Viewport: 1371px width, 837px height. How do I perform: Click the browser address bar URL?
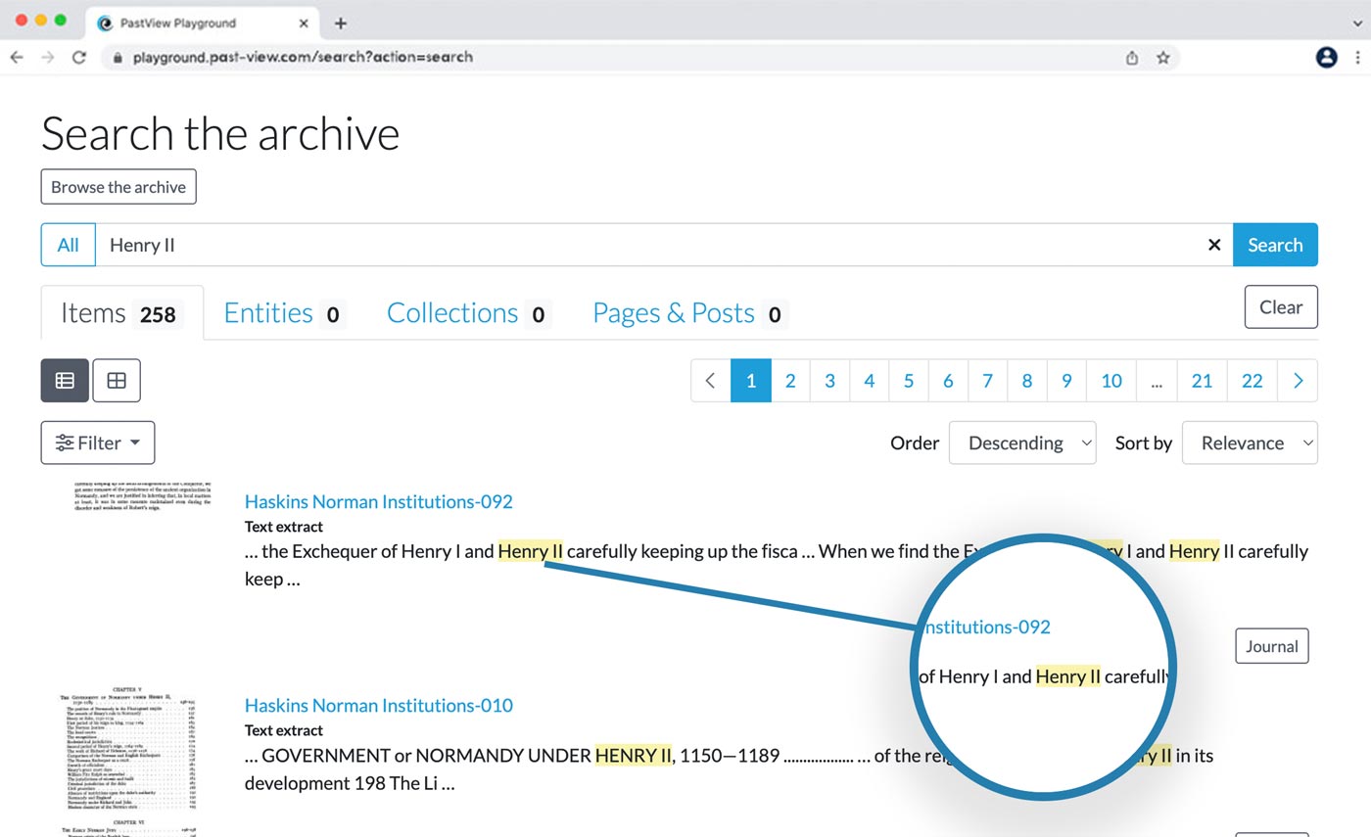(304, 57)
